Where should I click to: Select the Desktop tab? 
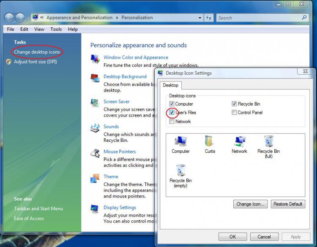tap(171, 85)
